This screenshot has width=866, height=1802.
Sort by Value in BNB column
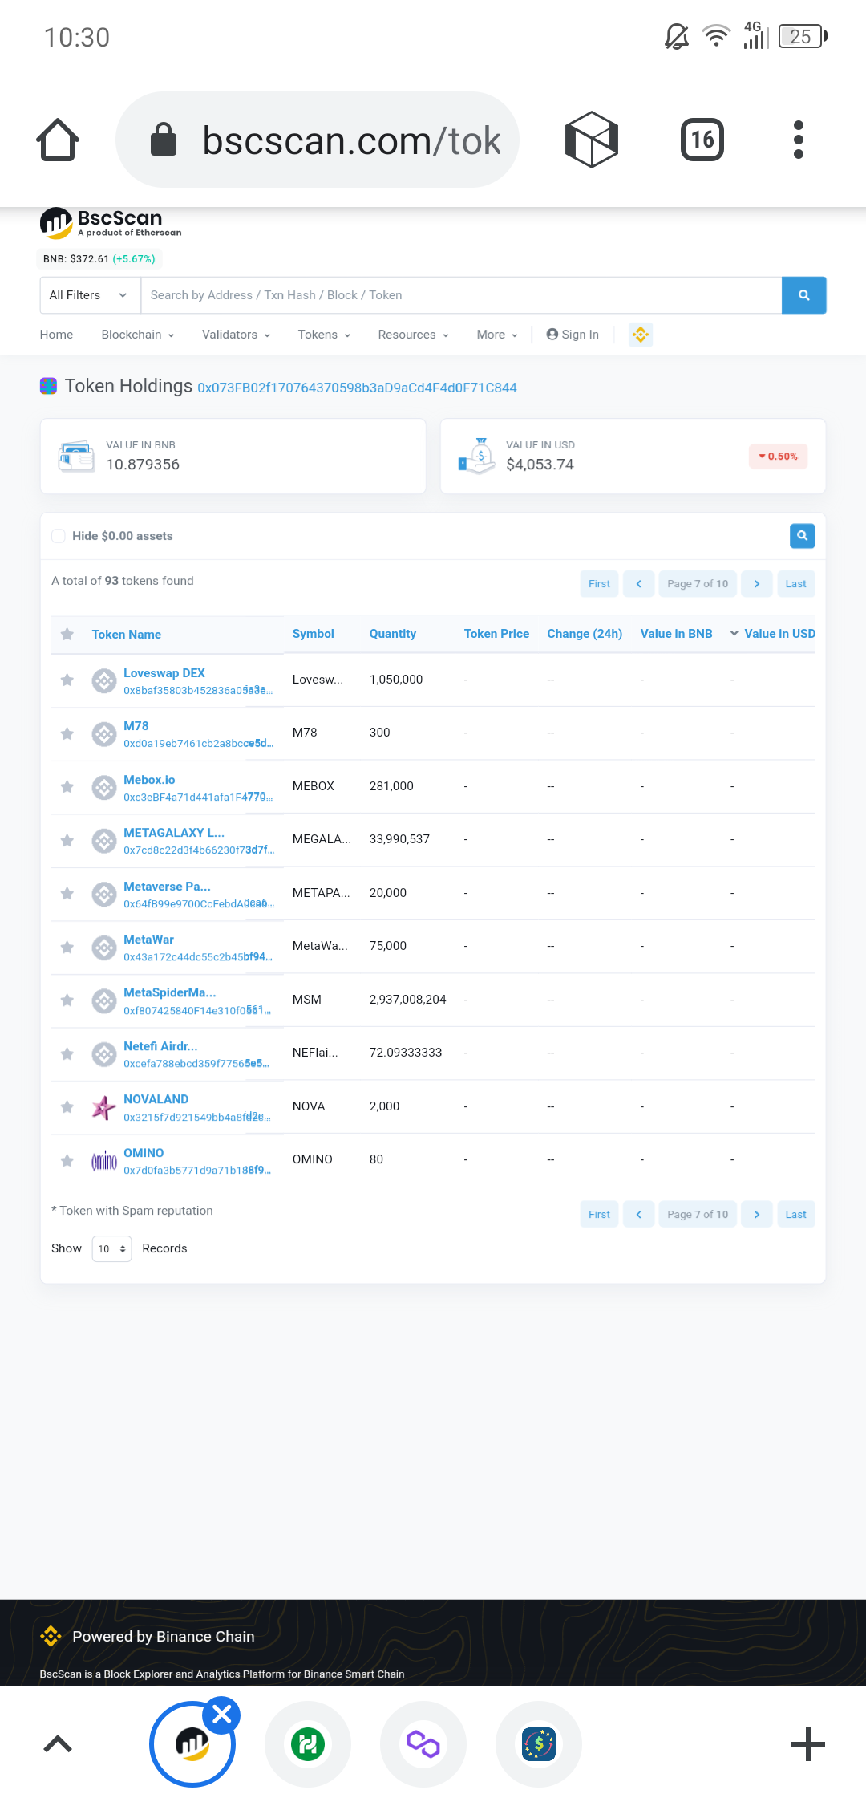tap(676, 634)
